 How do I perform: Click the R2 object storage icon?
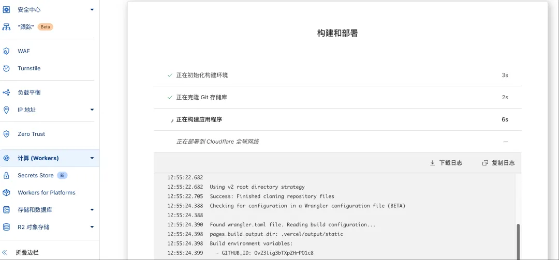(x=6, y=227)
